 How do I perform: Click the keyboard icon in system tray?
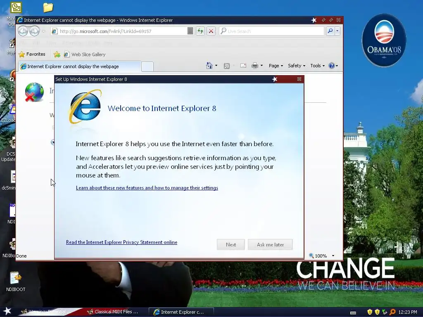(353, 312)
